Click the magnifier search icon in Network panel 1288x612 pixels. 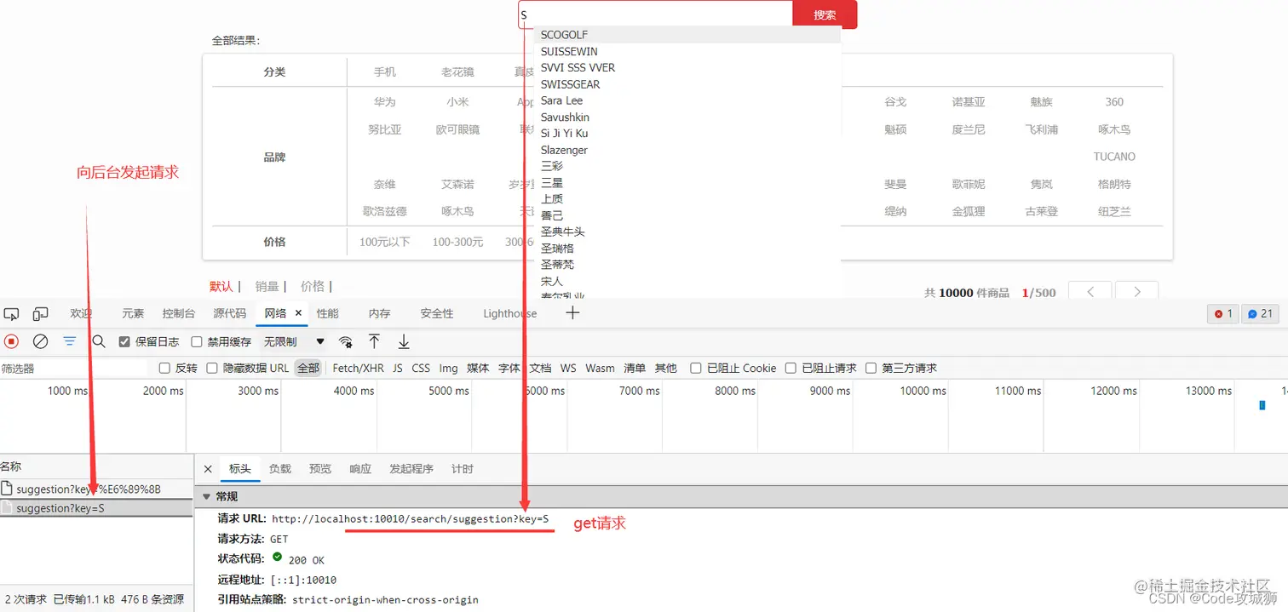100,341
